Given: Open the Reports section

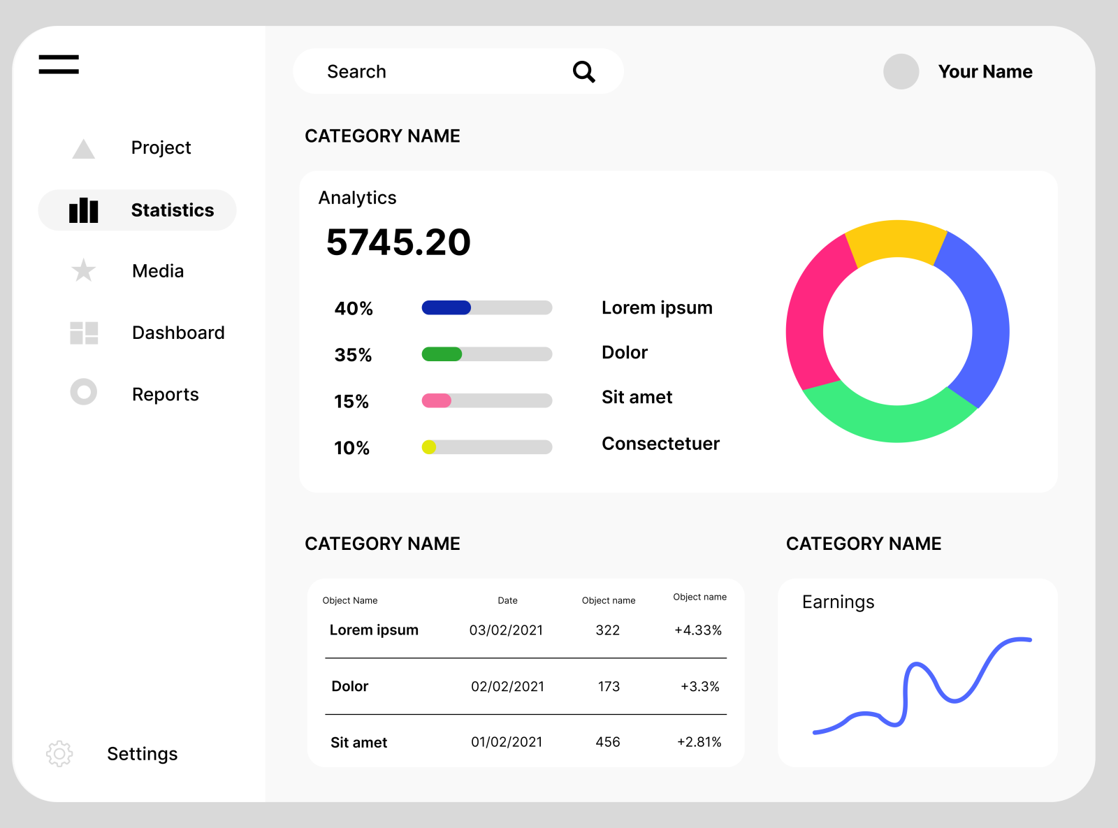Looking at the screenshot, I should (165, 394).
